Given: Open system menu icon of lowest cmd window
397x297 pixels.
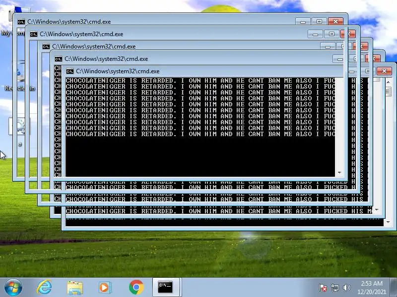Looking at the screenshot, I should [x=70, y=71].
